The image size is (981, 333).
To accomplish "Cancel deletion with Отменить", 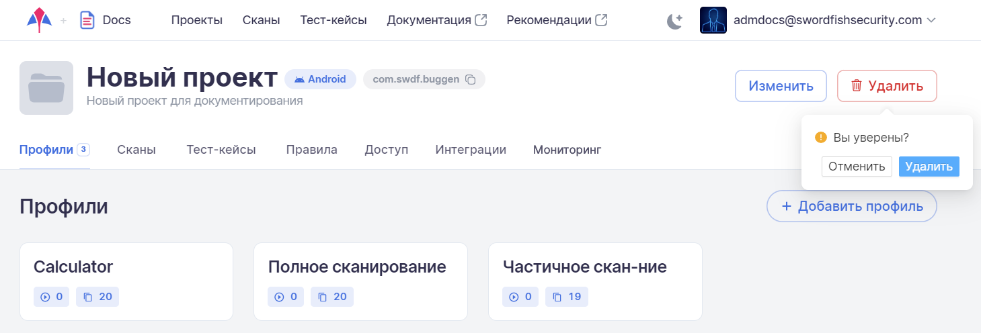I will 857,166.
